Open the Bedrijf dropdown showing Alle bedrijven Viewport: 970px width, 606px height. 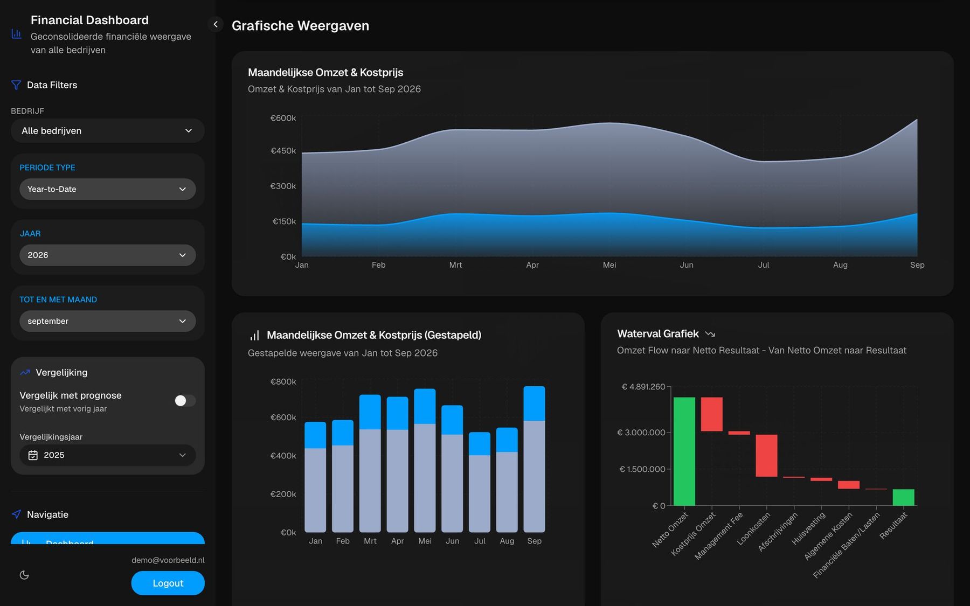click(108, 131)
